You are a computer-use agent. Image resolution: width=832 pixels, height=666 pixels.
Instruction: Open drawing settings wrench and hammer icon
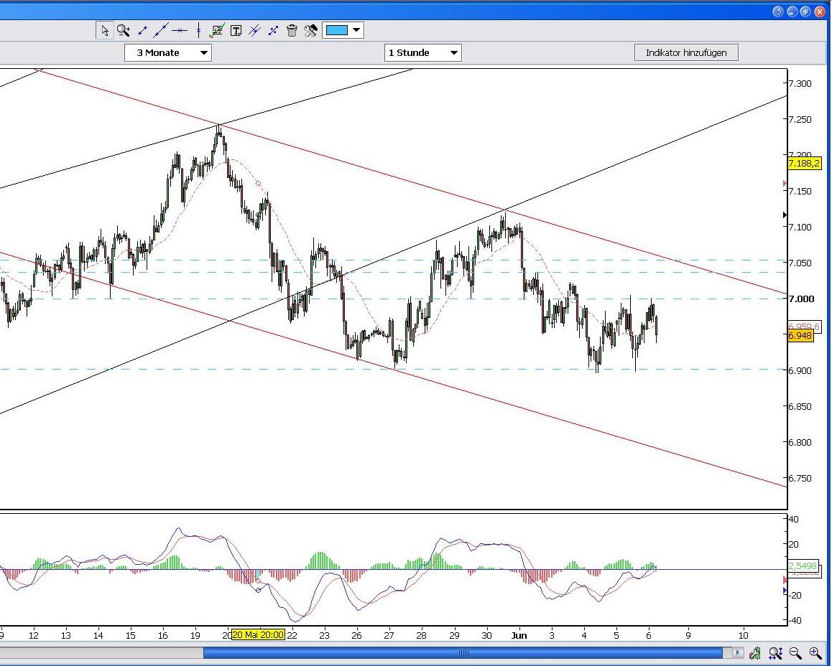(x=310, y=30)
